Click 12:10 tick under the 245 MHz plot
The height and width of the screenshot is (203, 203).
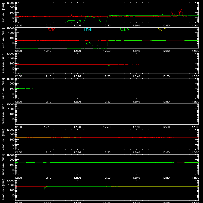pyautogui.click(x=48, y=26)
